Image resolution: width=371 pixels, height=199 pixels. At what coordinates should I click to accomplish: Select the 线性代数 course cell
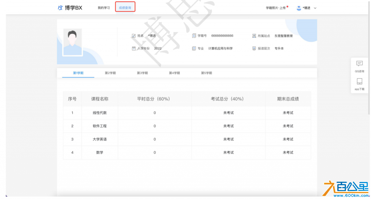click(x=100, y=113)
